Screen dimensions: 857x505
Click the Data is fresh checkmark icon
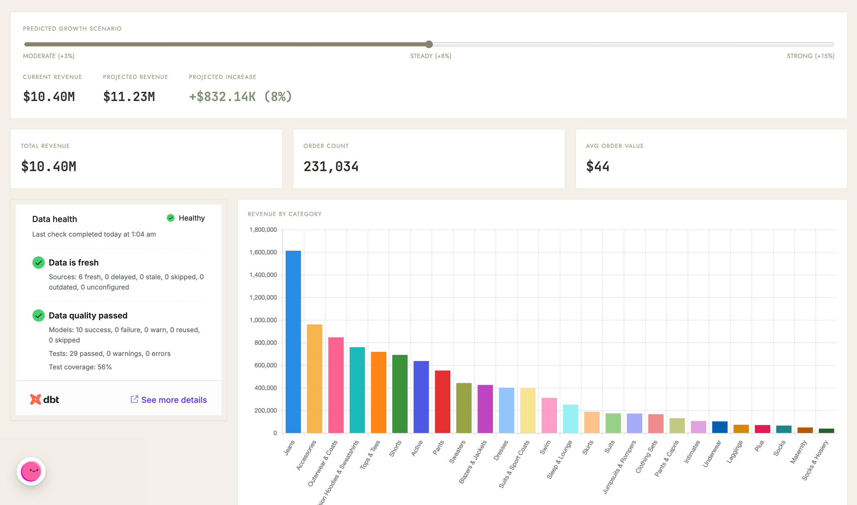pyautogui.click(x=39, y=263)
